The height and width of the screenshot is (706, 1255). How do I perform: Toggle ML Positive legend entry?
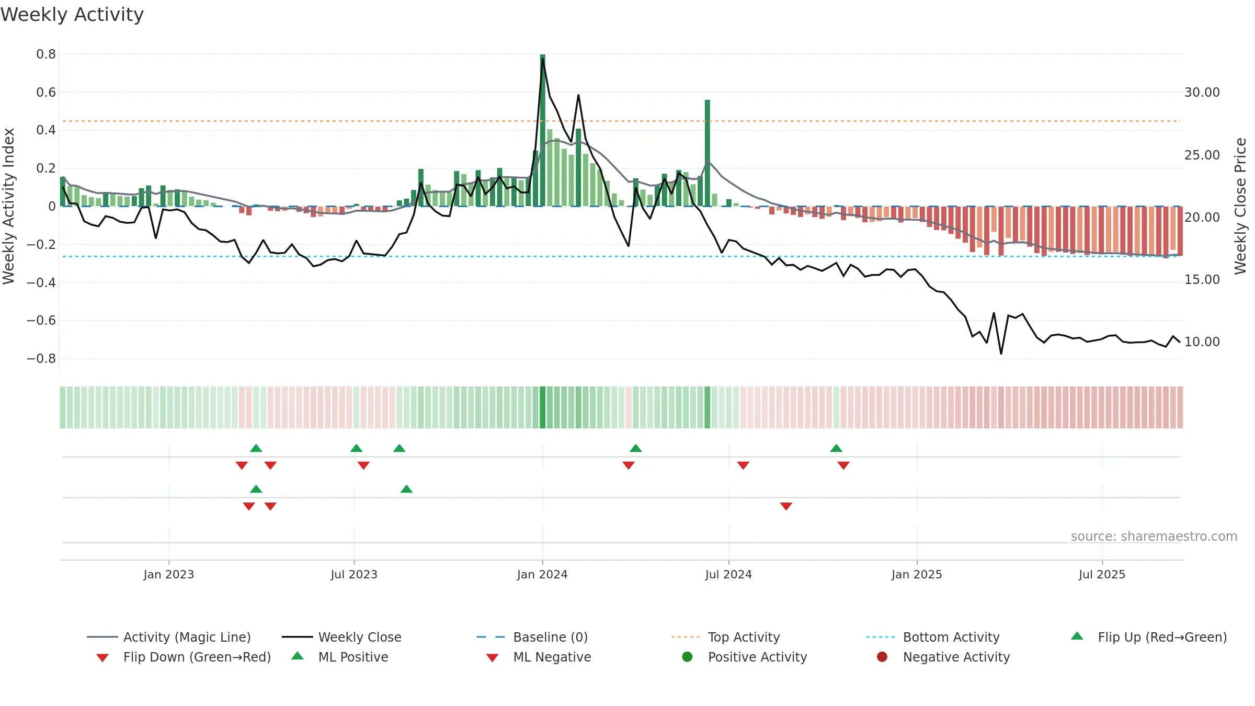tap(340, 657)
